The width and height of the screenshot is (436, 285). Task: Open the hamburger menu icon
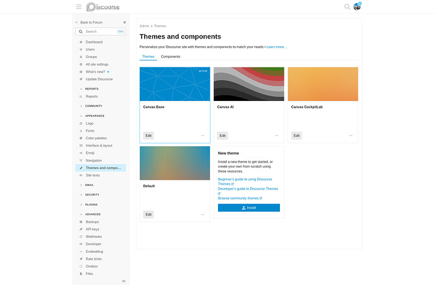(79, 7)
